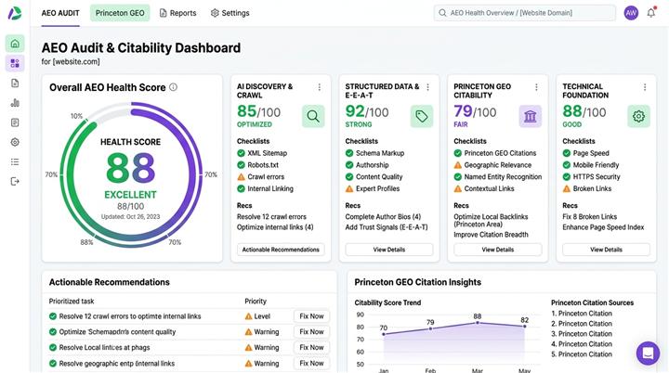Viewport: 669px width, 373px height.
Task: Click the app logo in top-left corner
Action: 14,13
